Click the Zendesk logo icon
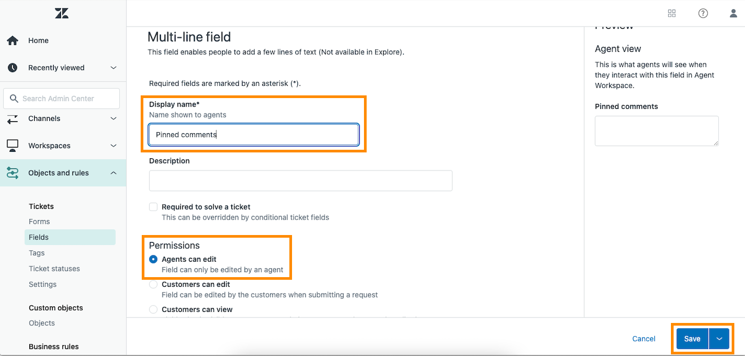This screenshot has width=745, height=356. [x=62, y=13]
